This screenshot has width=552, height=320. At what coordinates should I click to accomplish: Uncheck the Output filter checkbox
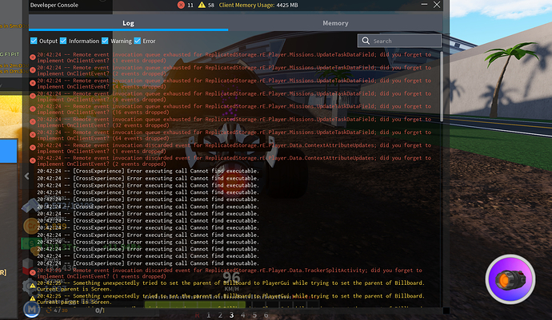pyautogui.click(x=33, y=41)
